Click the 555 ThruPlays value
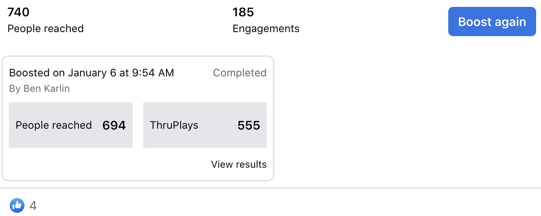 [249, 125]
